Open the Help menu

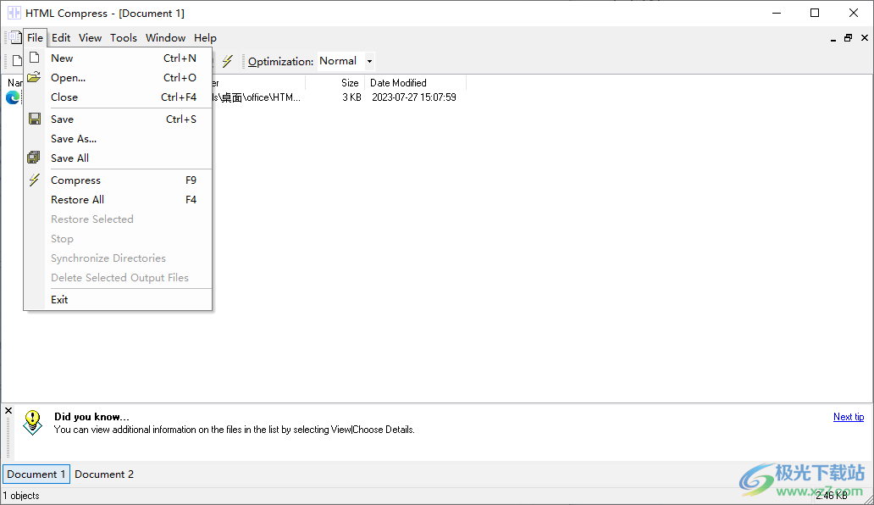click(205, 38)
